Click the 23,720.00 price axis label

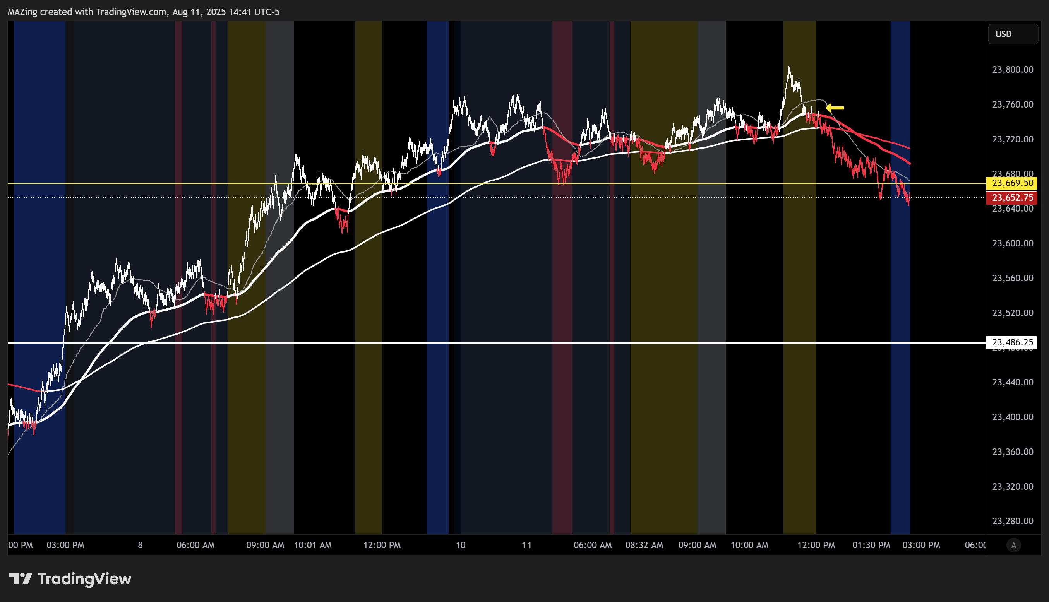[1013, 139]
